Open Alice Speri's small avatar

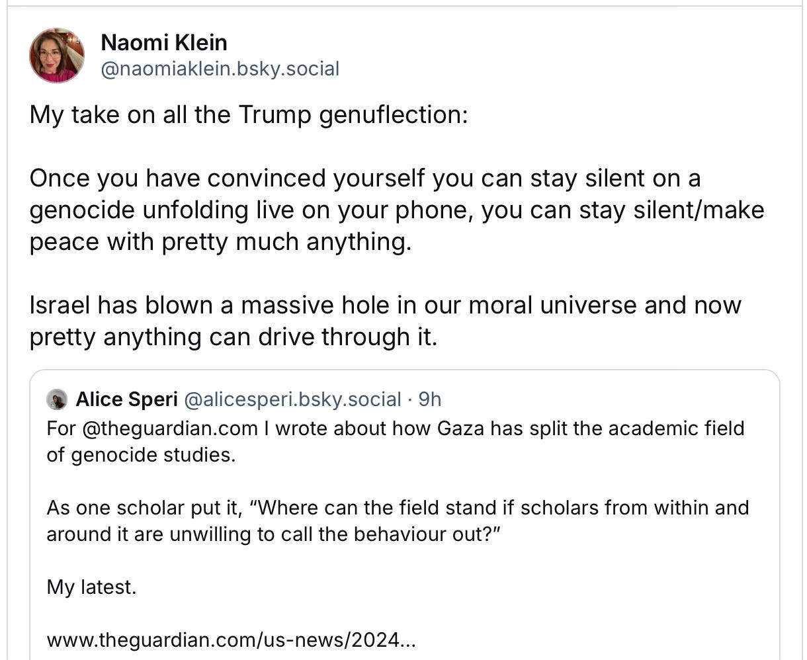[57, 399]
